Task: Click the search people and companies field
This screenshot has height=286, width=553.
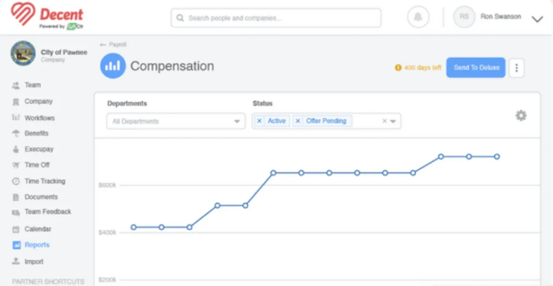Action: coord(276,18)
